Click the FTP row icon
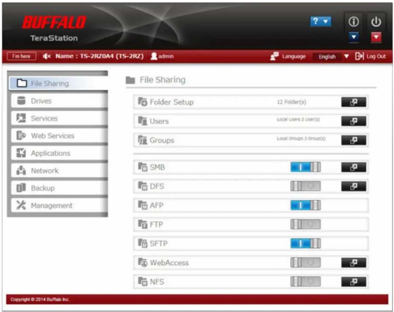Viewport: 394px width, 312px height. coord(142,224)
